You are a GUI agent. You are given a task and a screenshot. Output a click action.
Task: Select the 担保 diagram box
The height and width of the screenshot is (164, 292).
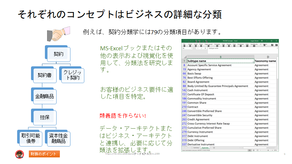pyautogui.click(x=45, y=117)
